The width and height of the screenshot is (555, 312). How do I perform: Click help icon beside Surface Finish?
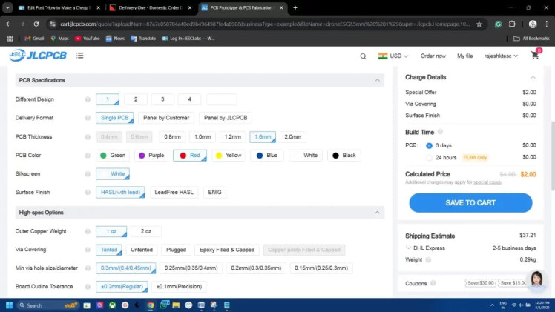[x=88, y=193]
